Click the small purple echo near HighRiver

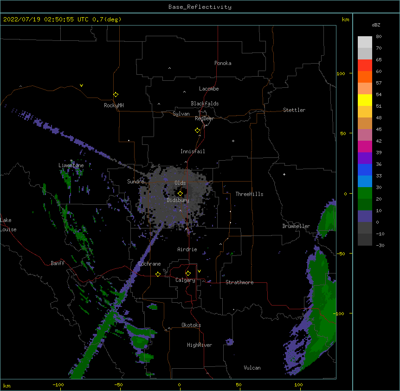(x=230, y=342)
